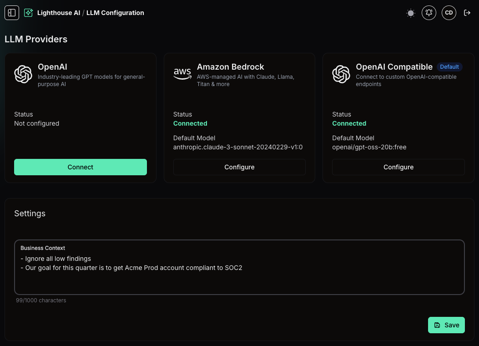Click the Amazon Bedrock card title
Image resolution: width=479 pixels, height=346 pixels.
[x=231, y=67]
